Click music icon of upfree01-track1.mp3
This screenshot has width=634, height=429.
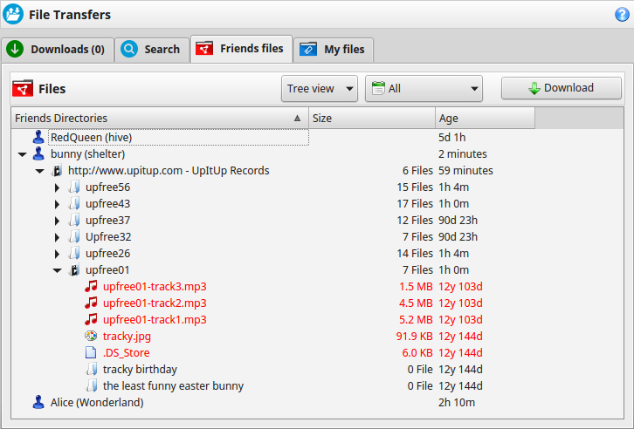pyautogui.click(x=91, y=319)
